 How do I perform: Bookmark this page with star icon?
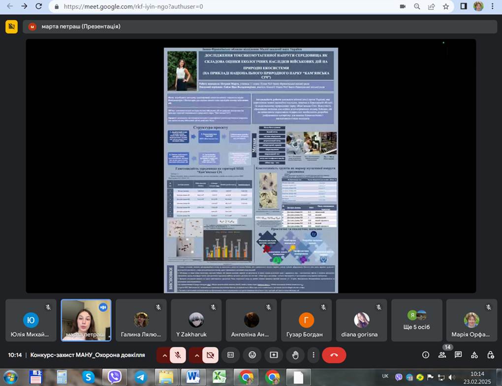445,6
